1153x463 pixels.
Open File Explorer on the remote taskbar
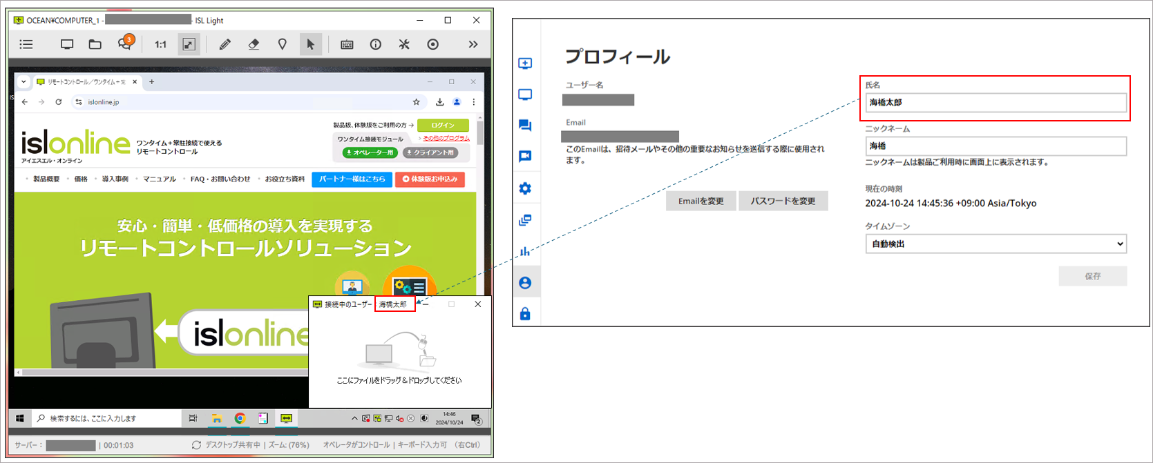(x=216, y=418)
